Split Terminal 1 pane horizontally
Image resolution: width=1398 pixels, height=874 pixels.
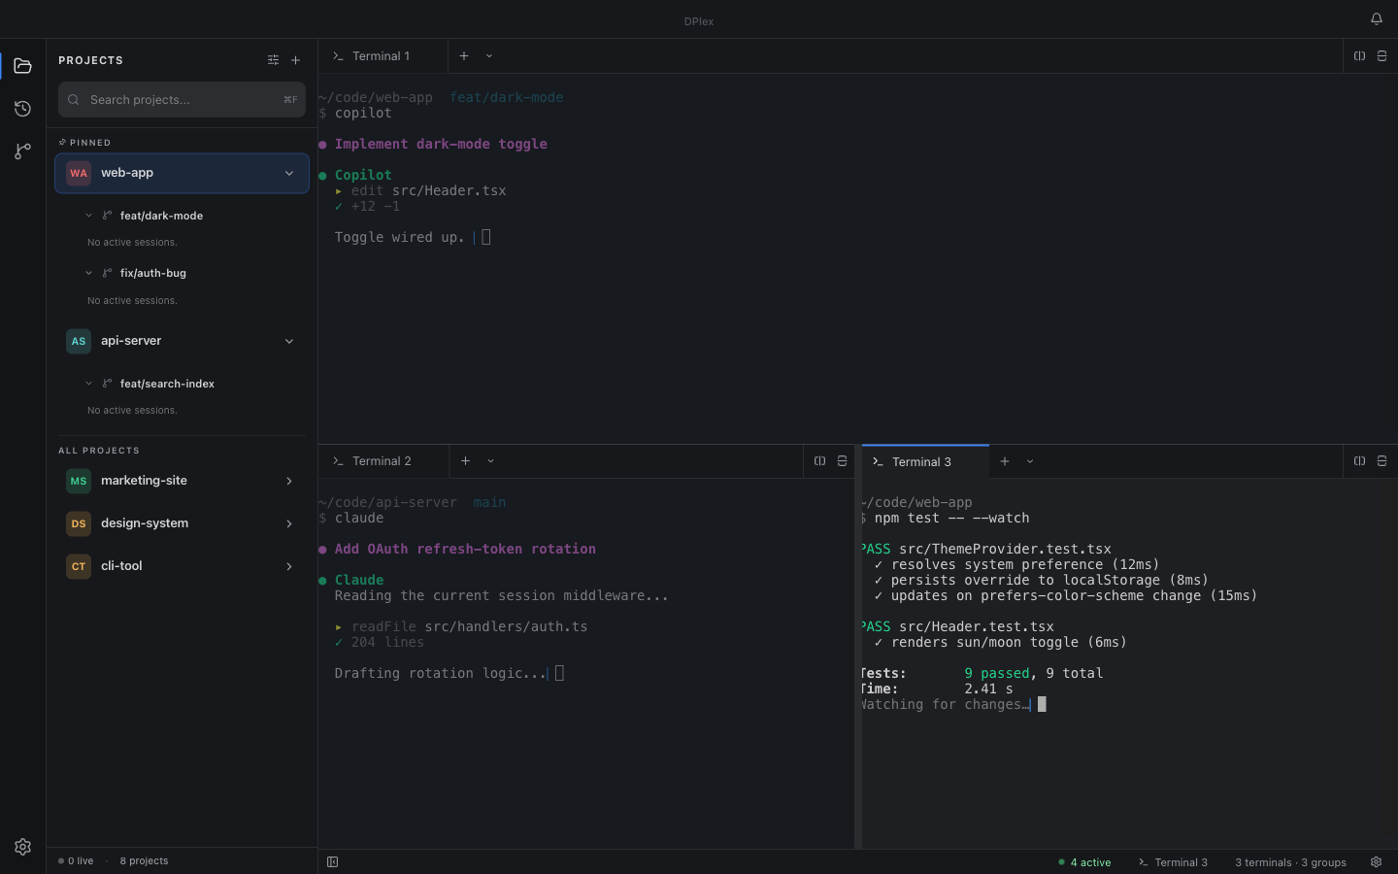[x=1381, y=56]
